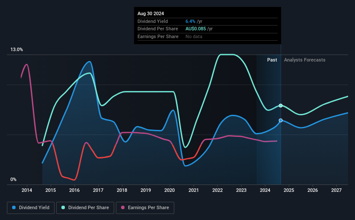Toggle the Dividend Yield legend button
355x220 pixels.
click(31, 208)
